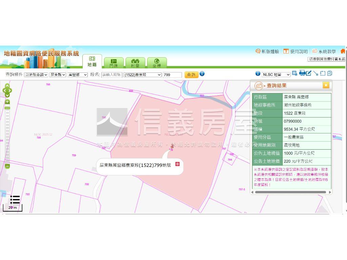Click the 220 元/平方公尺 land price

point(298,161)
